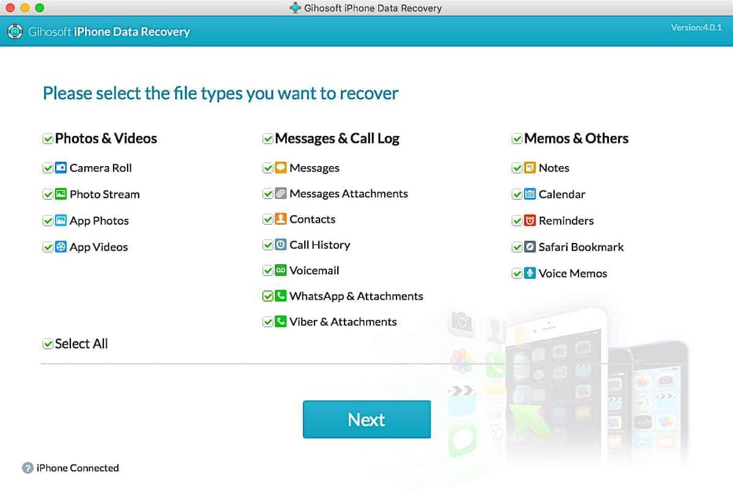Uncheck the Voice Memos checkbox
Image resolution: width=733 pixels, height=492 pixels.
[x=517, y=273]
